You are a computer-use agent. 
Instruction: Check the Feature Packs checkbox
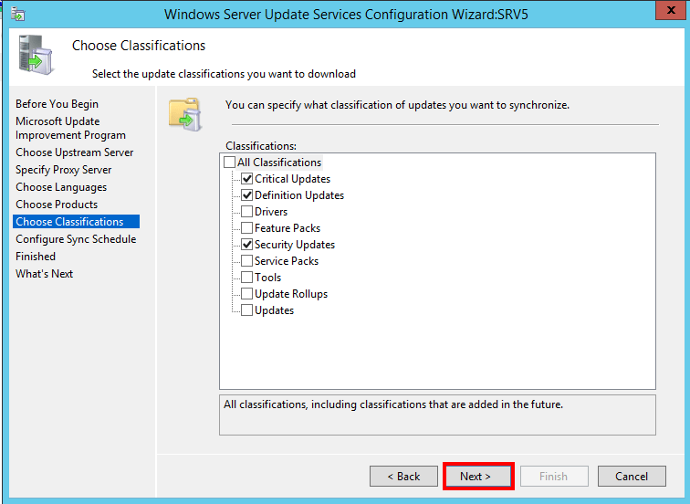[246, 228]
